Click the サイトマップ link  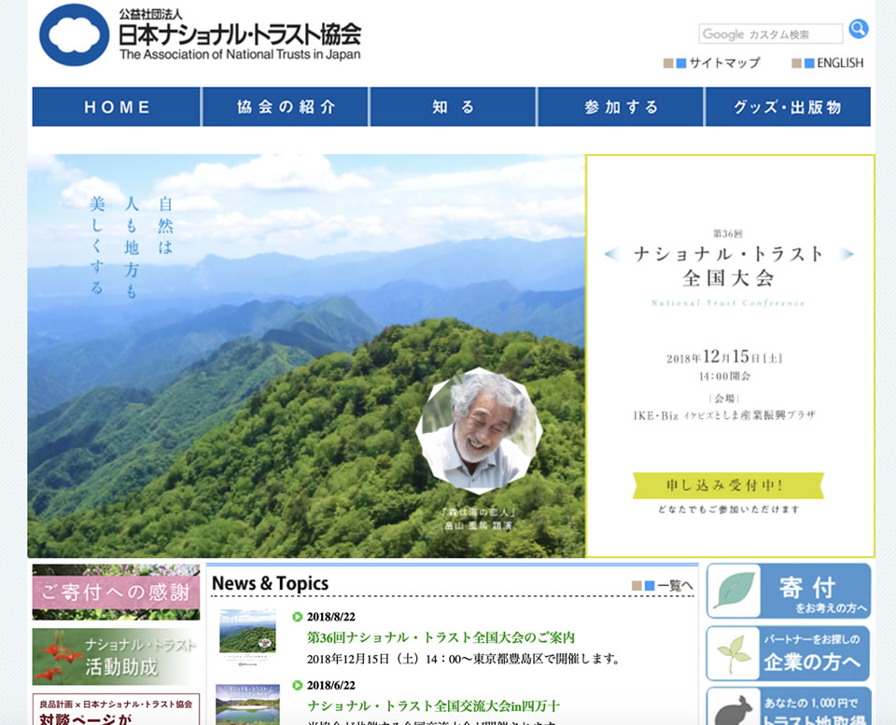724,63
